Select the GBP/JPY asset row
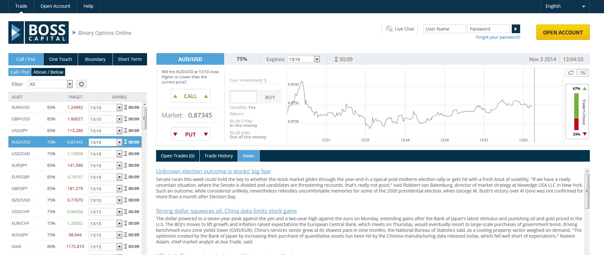604x255 pixels. click(x=75, y=188)
